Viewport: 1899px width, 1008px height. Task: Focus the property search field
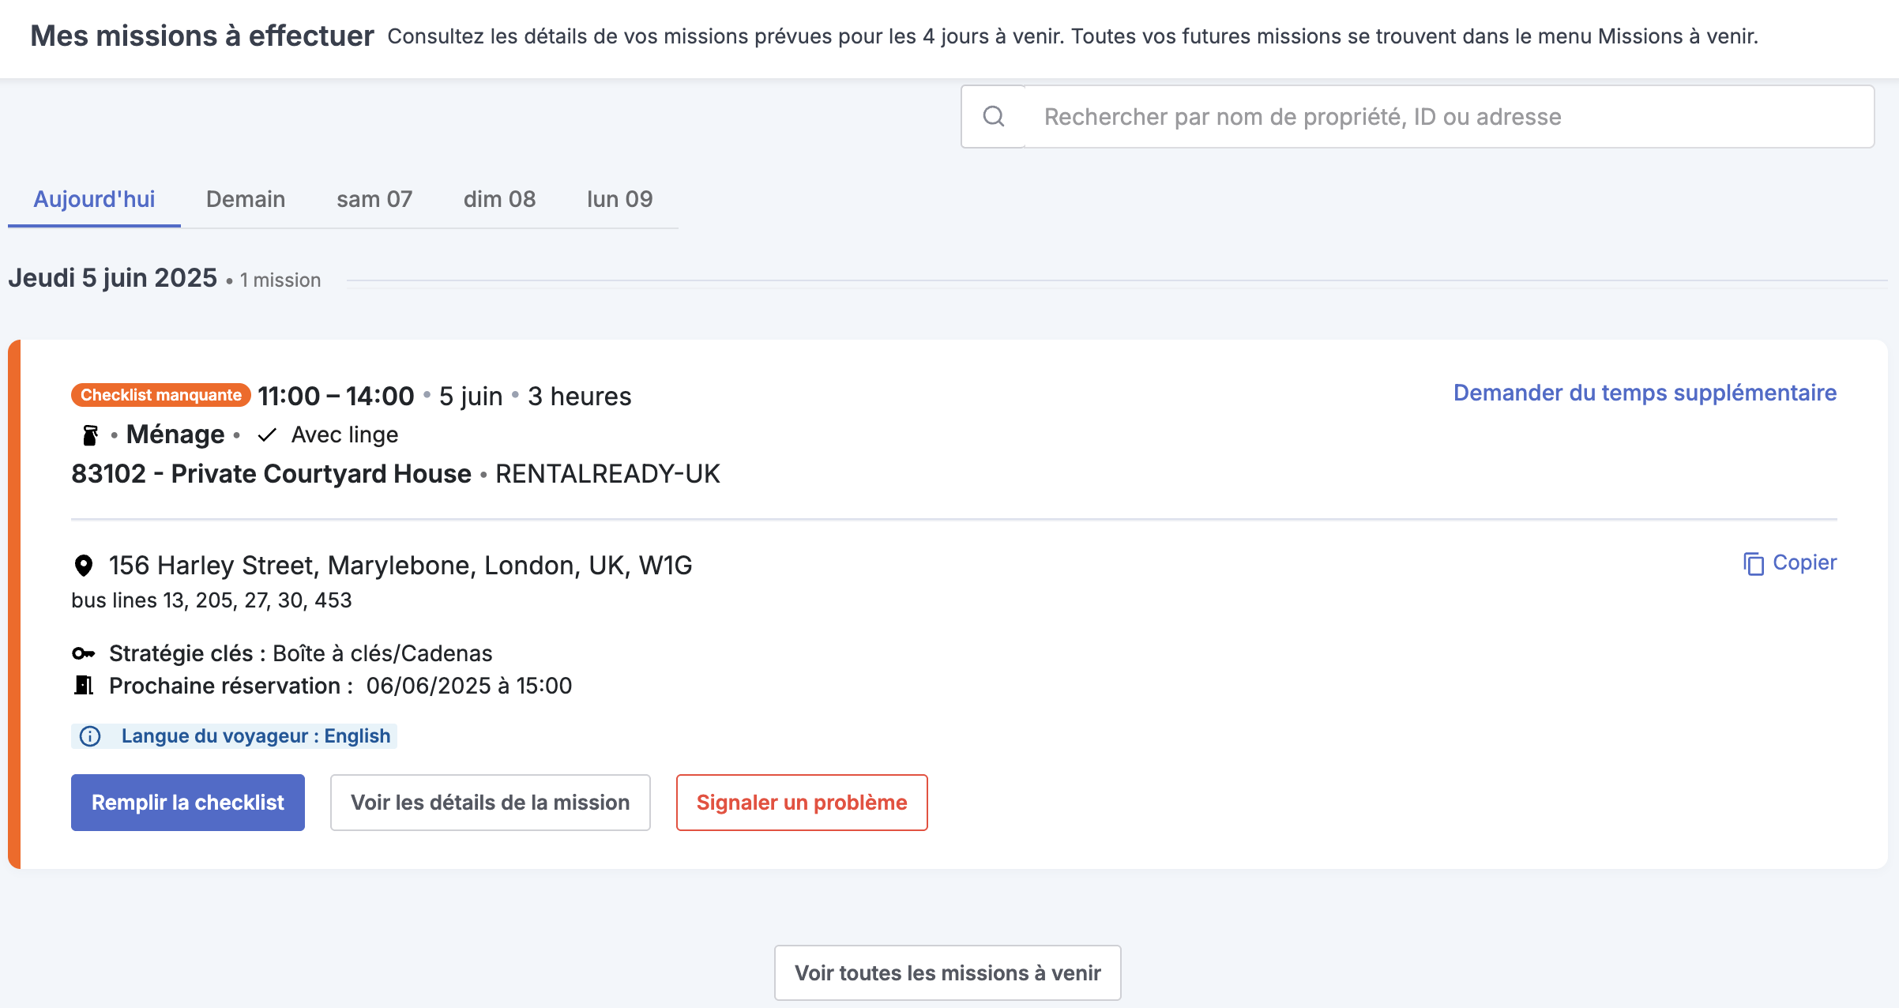(x=1450, y=117)
